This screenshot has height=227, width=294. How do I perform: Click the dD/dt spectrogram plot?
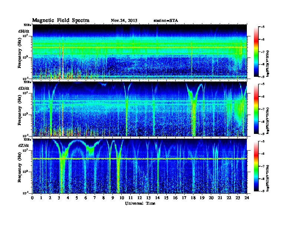140,109
